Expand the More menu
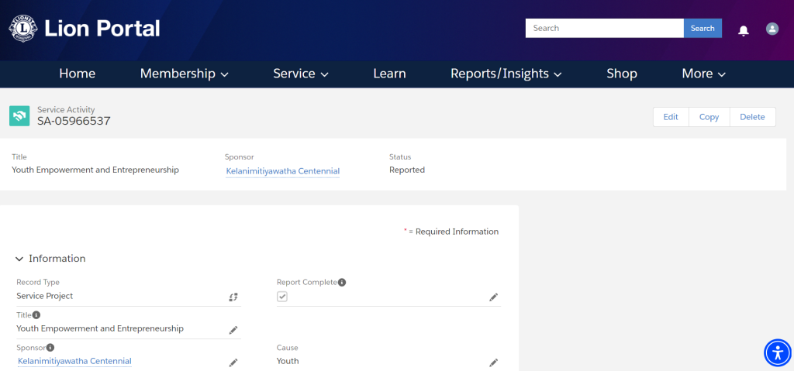Image resolution: width=794 pixels, height=371 pixels. (704, 74)
